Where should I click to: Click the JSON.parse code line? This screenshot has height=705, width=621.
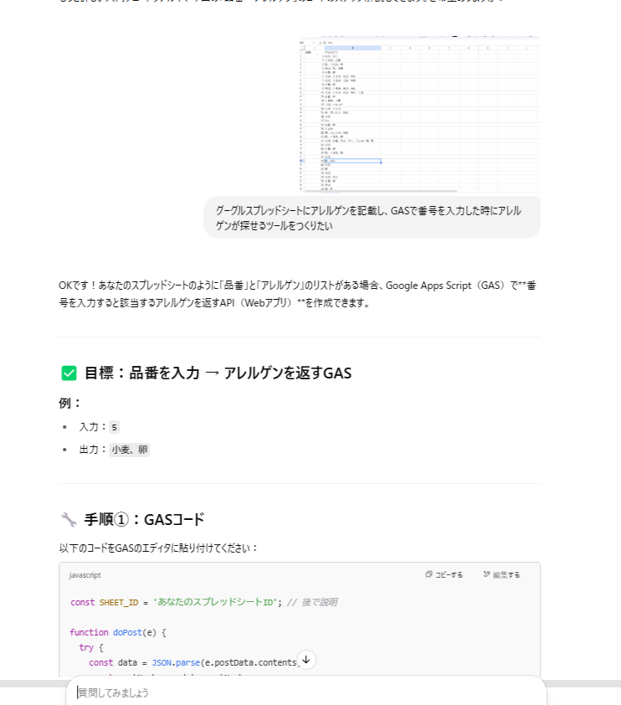194,663
